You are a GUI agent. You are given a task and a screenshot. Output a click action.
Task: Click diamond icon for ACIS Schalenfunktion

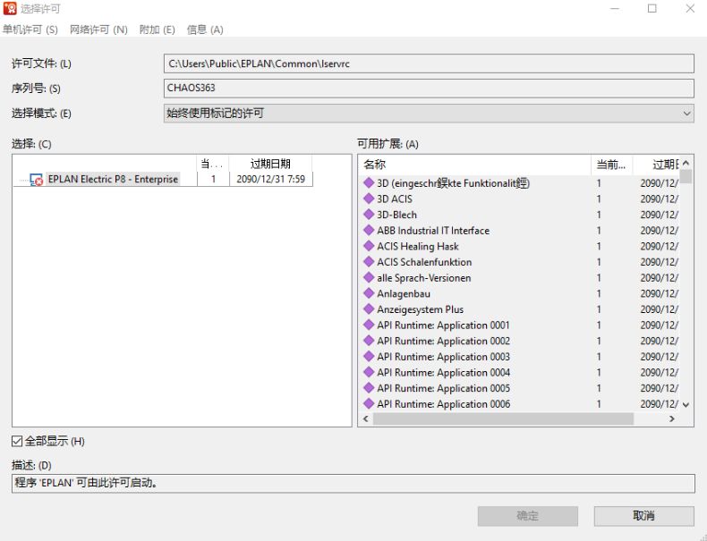tap(369, 262)
